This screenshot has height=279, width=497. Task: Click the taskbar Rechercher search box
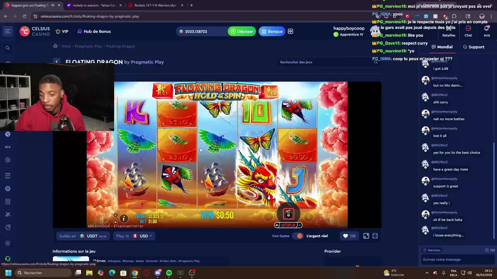point(43,273)
